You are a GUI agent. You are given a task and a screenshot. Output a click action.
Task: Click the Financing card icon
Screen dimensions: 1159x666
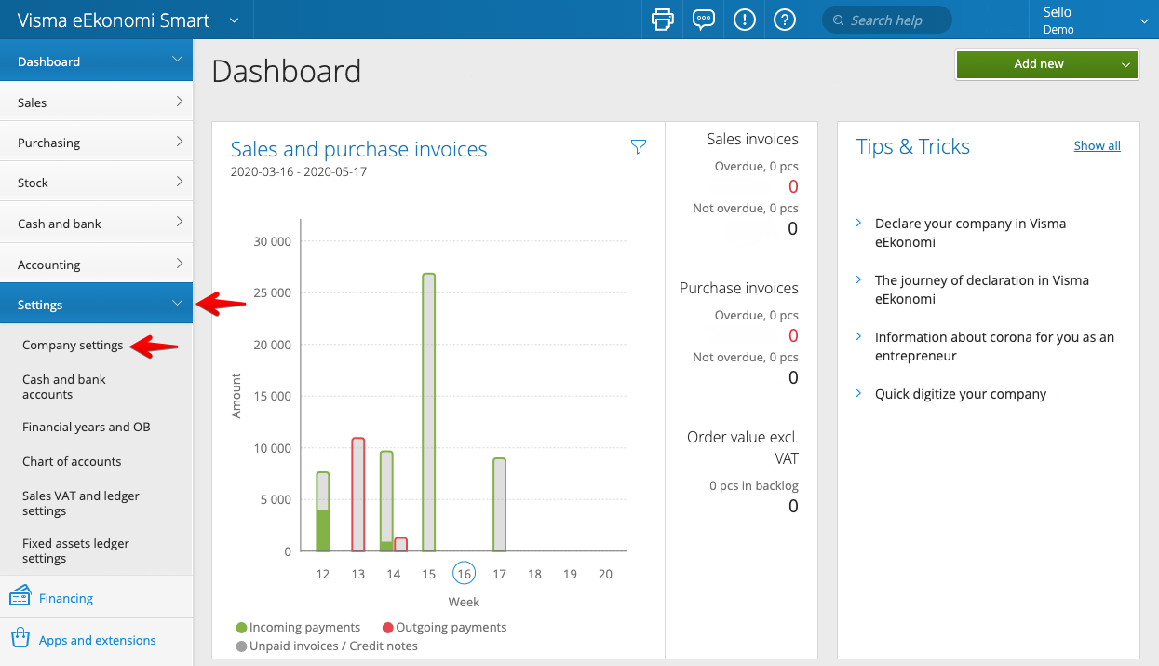(x=20, y=597)
